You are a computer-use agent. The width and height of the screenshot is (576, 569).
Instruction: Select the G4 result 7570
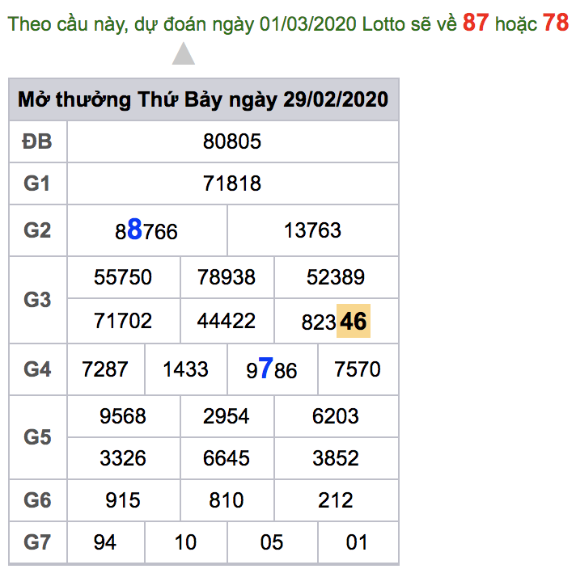point(357,369)
